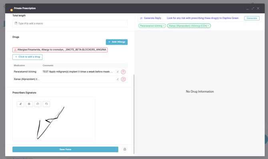This screenshot has height=159, width=268.
Task: Remove Xanax (Alprazolam) 250mcg tag chip
Action: 208,26
